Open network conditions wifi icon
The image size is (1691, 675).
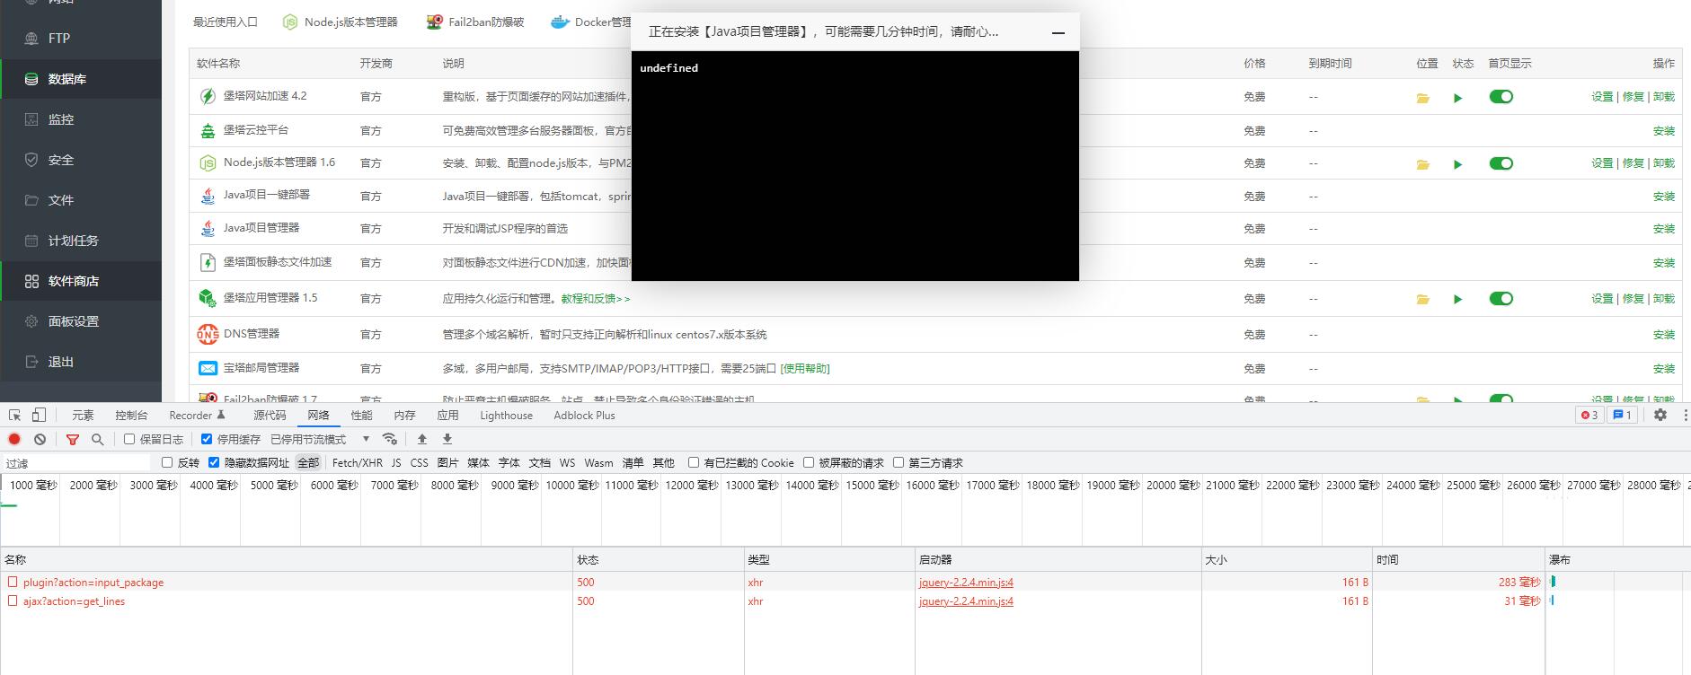pyautogui.click(x=389, y=439)
